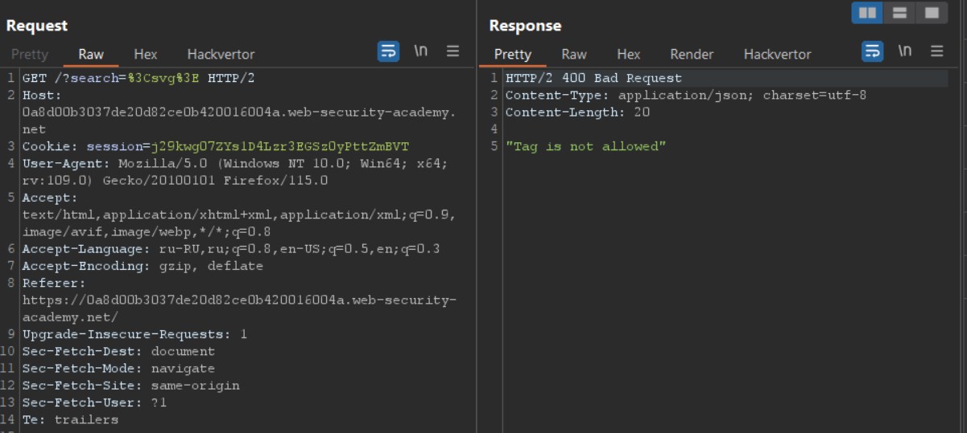Show non-printable characters in Response panel

tap(904, 51)
